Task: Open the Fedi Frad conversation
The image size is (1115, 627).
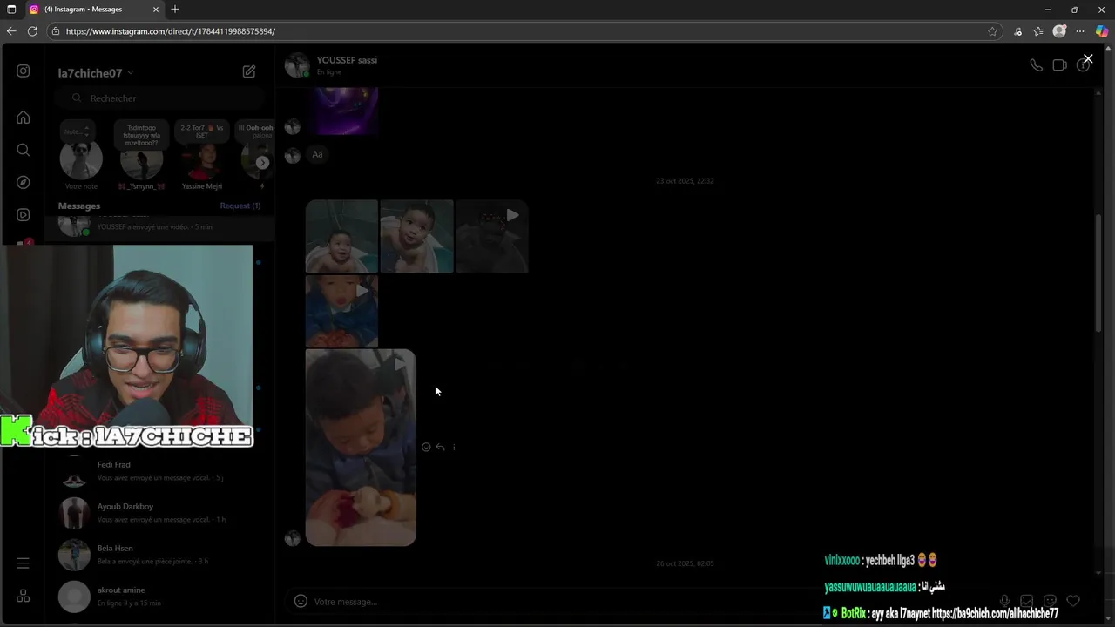Action: 160,470
